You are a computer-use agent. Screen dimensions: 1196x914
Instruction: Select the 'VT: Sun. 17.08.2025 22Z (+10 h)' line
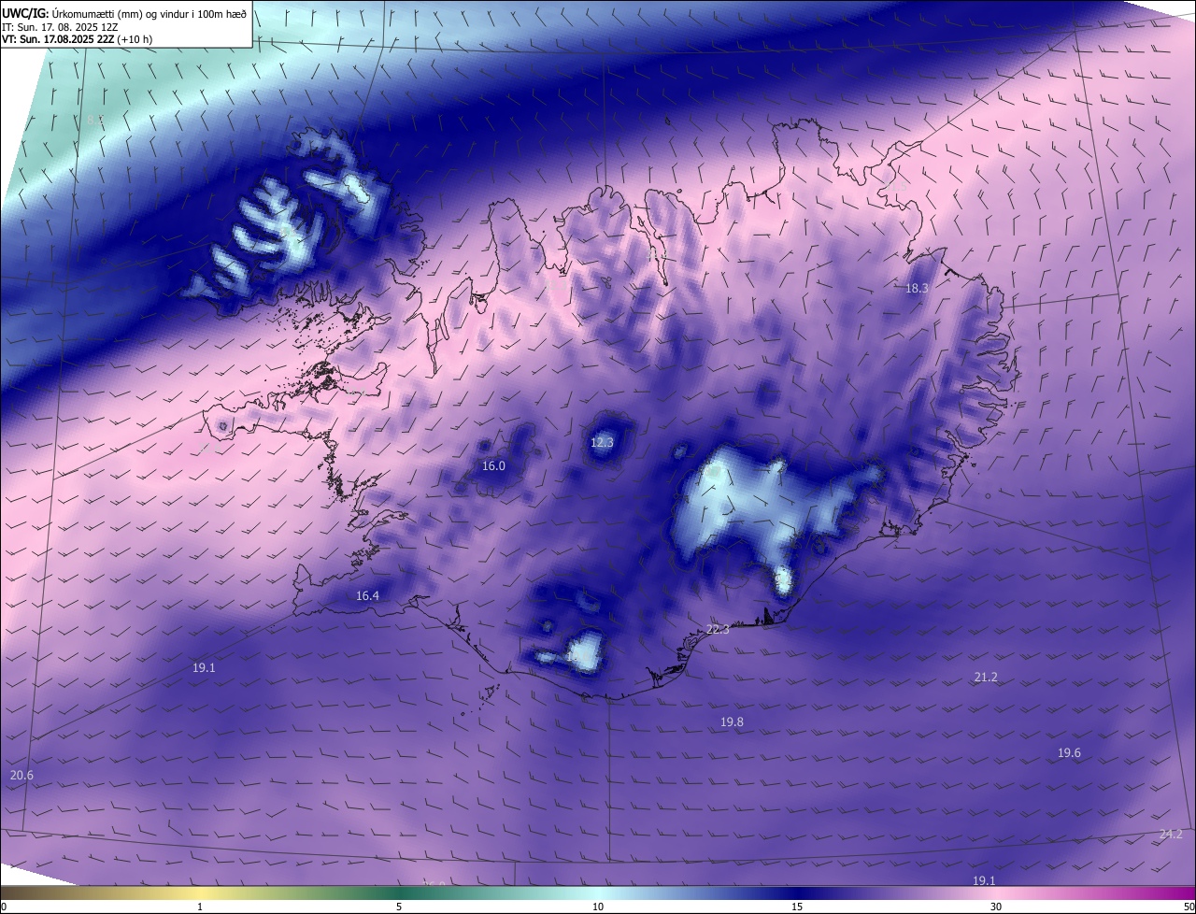[78, 39]
